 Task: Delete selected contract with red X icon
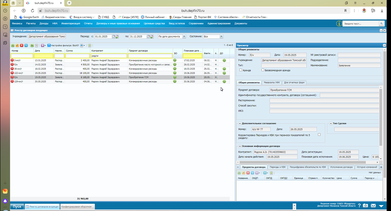pos(22,45)
